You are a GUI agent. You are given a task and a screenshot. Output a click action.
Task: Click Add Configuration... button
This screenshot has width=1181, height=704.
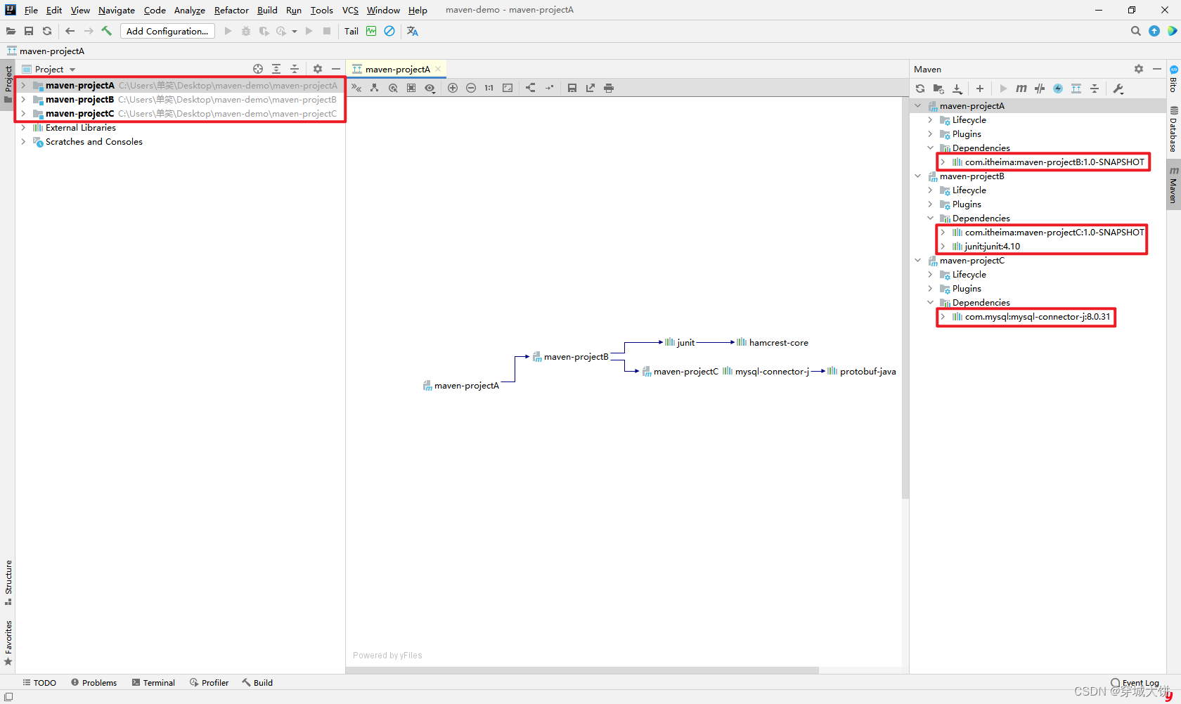pos(167,31)
